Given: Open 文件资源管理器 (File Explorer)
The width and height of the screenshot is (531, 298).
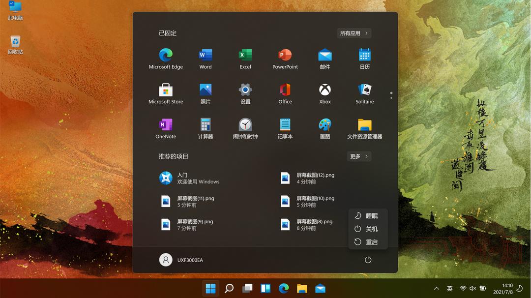Looking at the screenshot, I should coord(364,127).
